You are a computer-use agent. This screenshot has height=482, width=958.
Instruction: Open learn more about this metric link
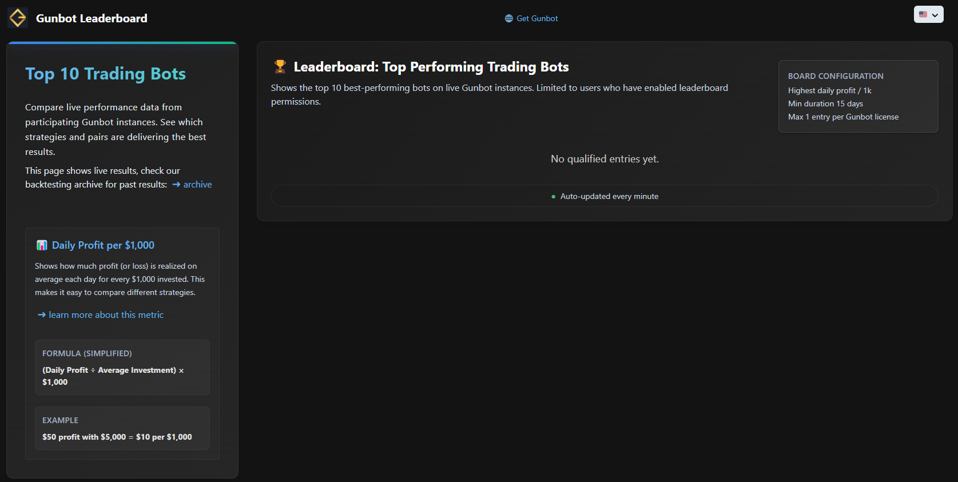click(x=101, y=314)
